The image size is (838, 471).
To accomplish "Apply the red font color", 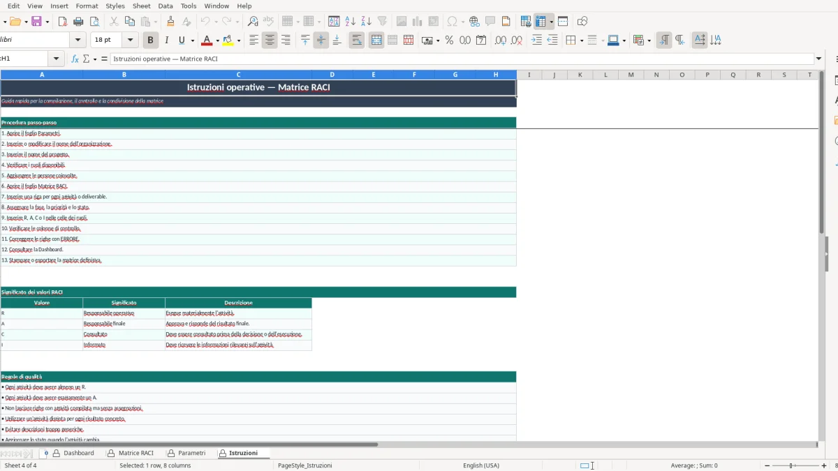I will pyautogui.click(x=206, y=40).
